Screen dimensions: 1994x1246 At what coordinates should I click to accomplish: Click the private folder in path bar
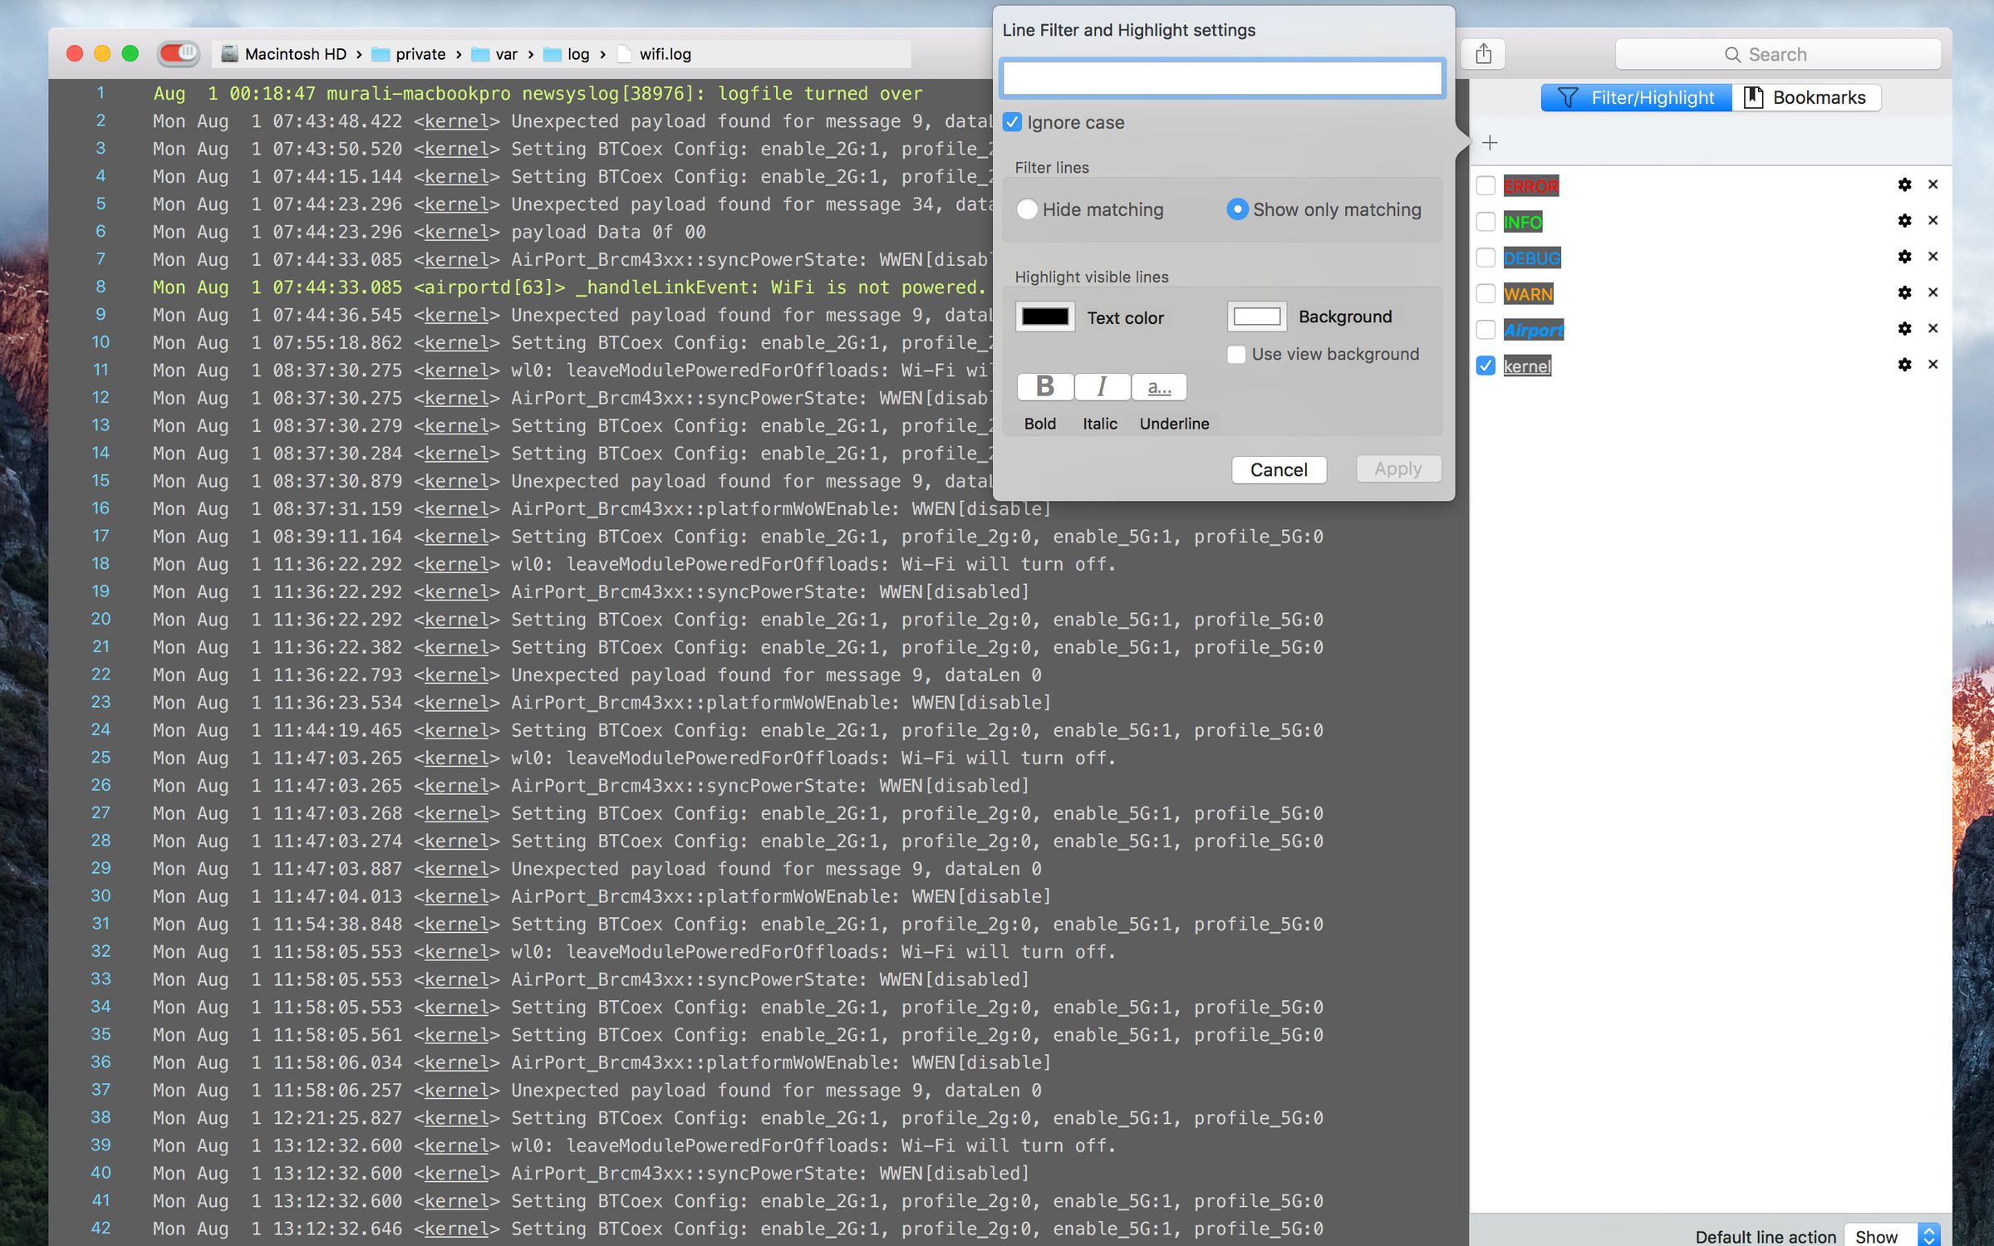coord(409,54)
